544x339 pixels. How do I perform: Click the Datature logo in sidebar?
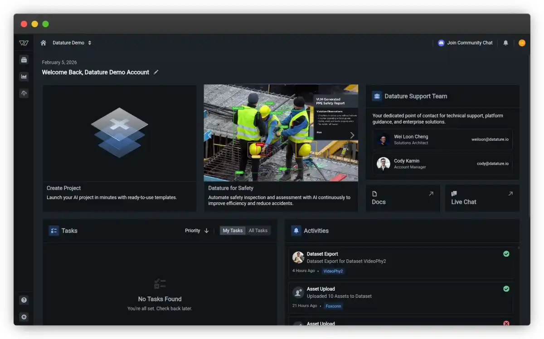24,43
